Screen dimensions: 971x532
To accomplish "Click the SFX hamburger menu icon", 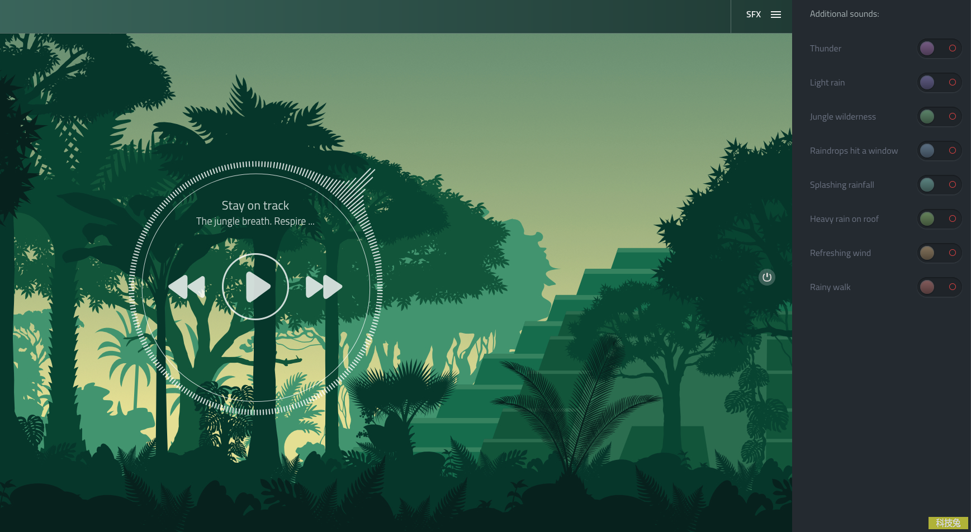I will click(x=776, y=15).
